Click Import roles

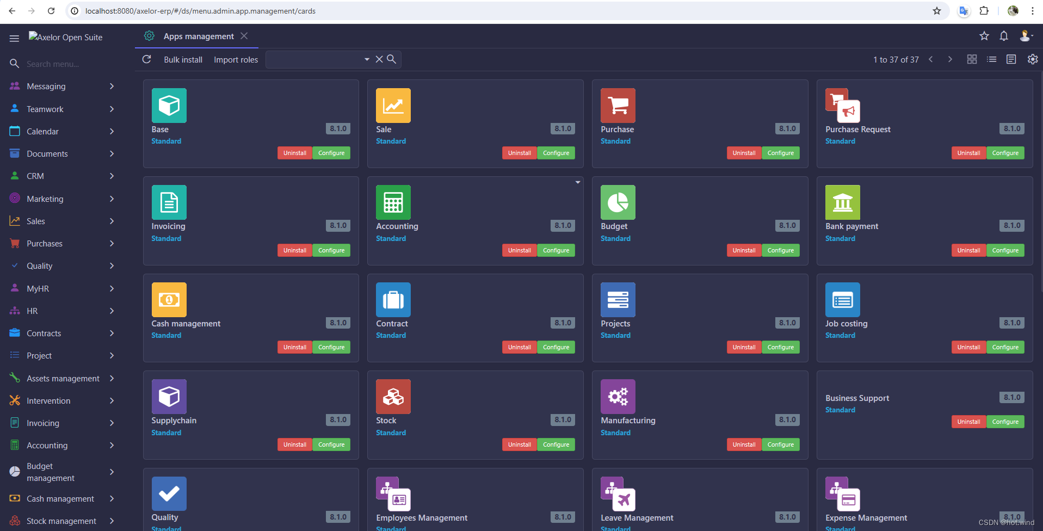236,59
